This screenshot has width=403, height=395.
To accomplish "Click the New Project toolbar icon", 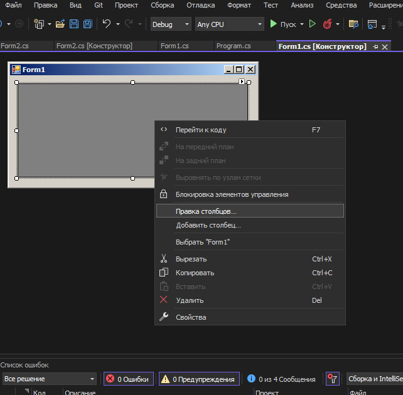I will (x=39, y=24).
